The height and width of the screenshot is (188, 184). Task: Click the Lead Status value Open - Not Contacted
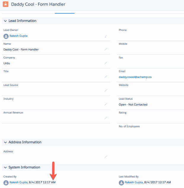point(133,105)
